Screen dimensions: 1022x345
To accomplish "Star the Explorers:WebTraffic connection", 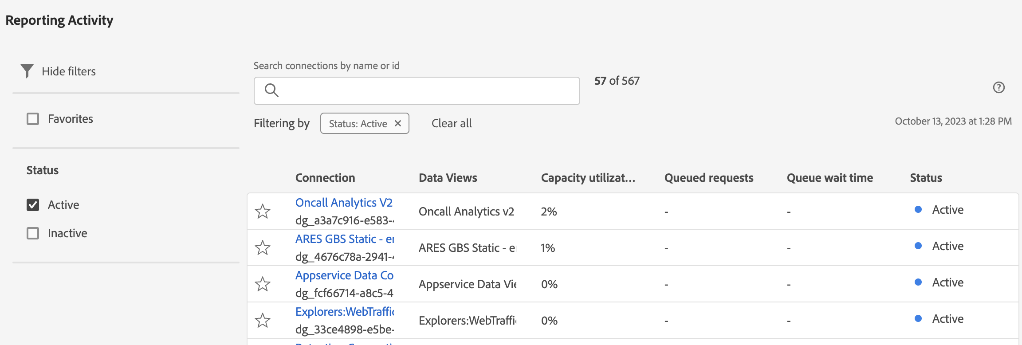I will tap(263, 321).
